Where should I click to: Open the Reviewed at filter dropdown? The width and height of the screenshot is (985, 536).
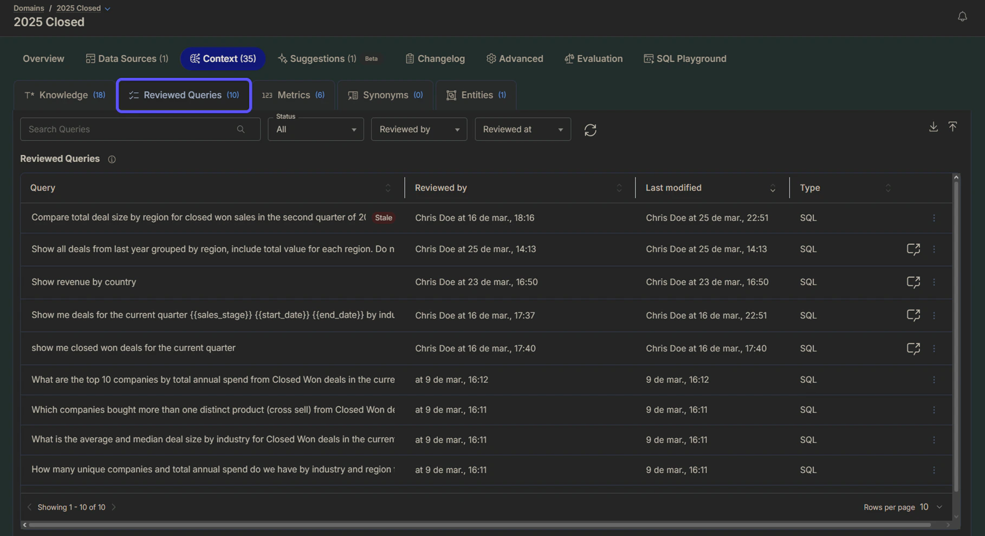click(523, 129)
